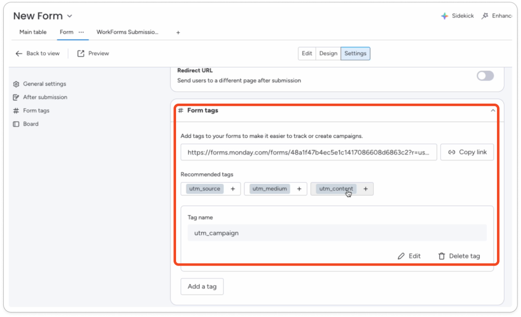The image size is (521, 317).
Task: Open the three-dot menu on Form tab
Action: [81, 32]
